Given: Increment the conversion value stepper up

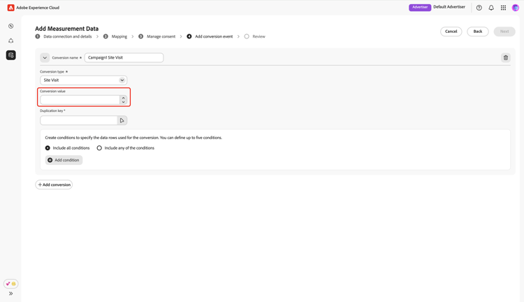Looking at the screenshot, I should [123, 98].
